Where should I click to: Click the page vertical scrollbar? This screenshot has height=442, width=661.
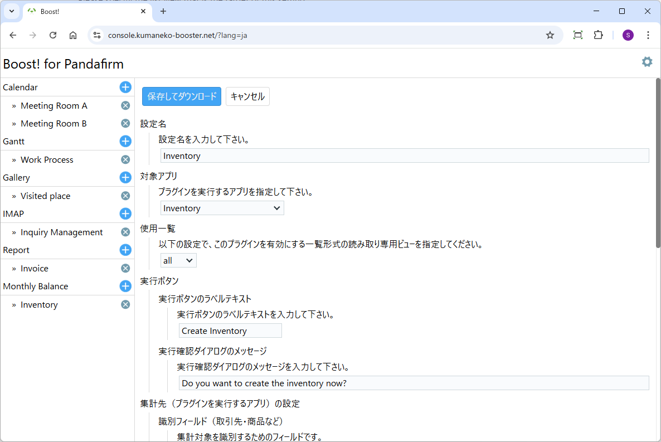pyautogui.click(x=658, y=163)
